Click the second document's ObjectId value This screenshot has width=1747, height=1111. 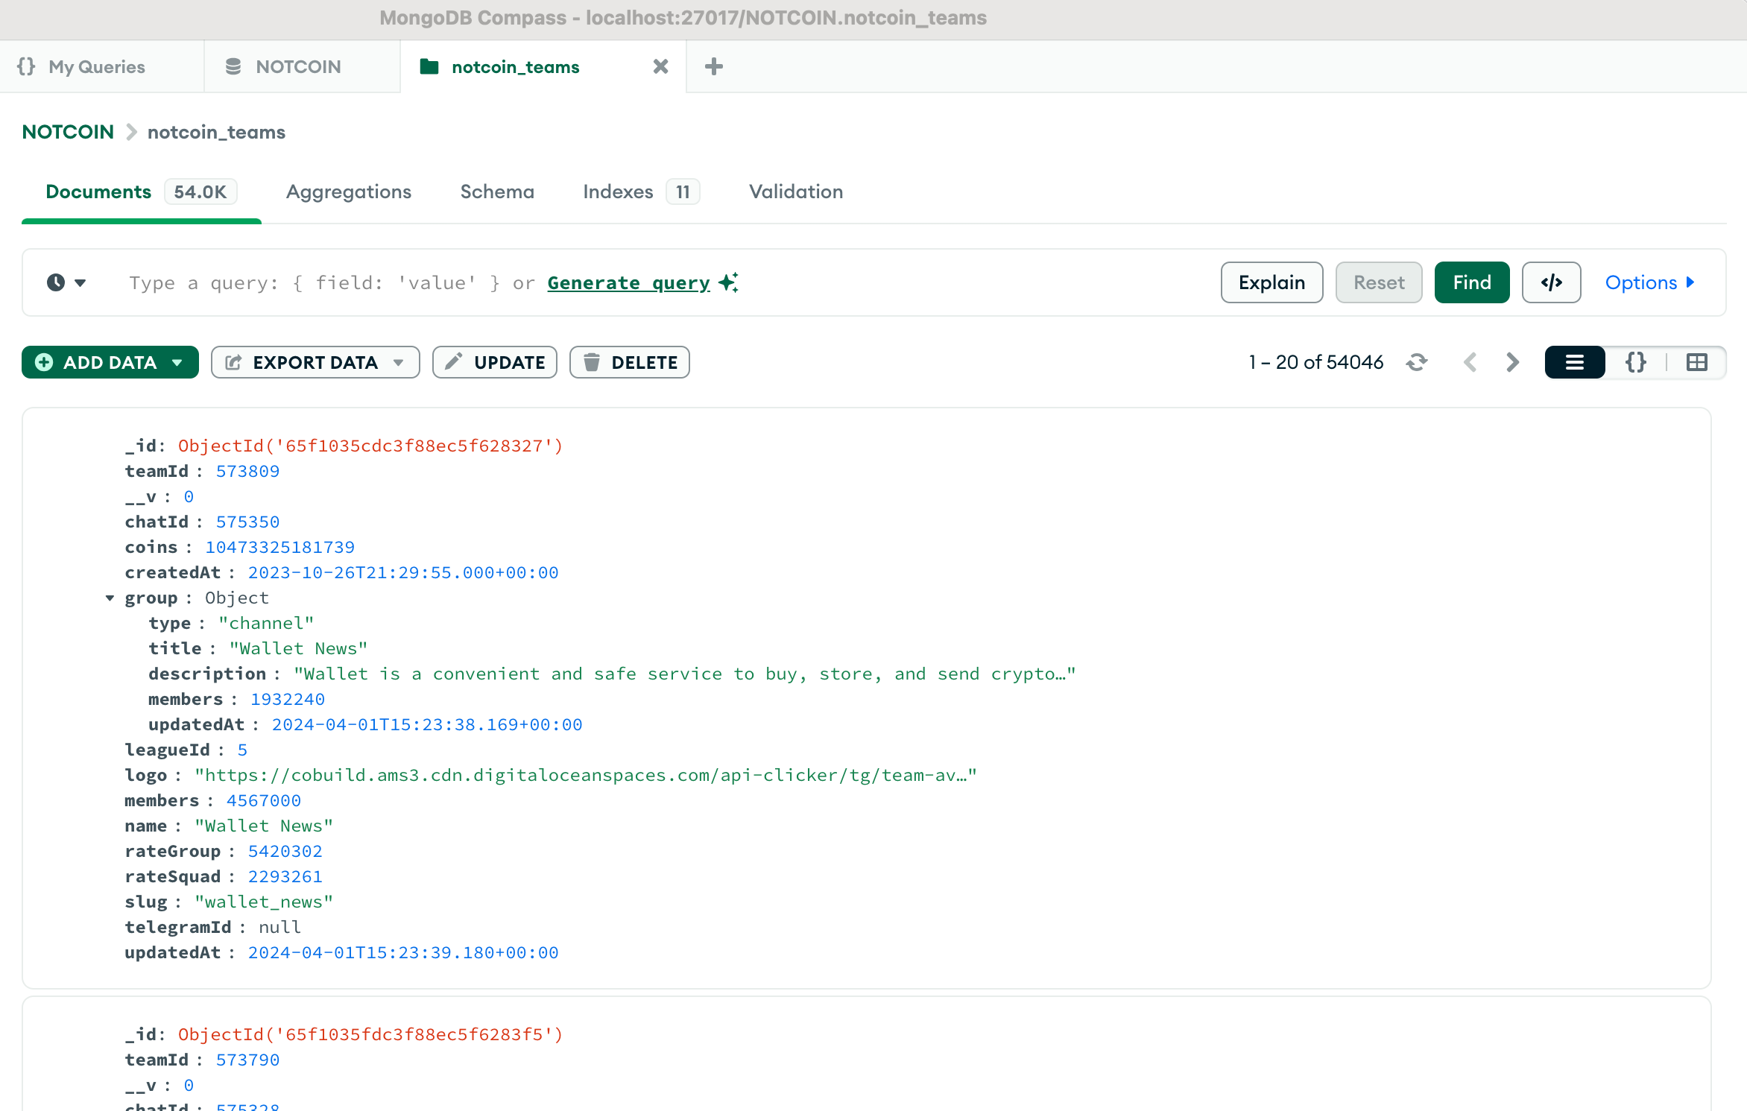coord(370,1034)
